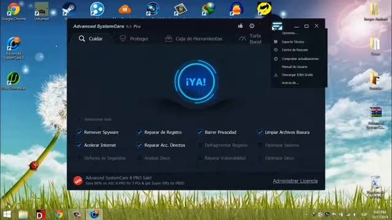Image resolution: width=392 pixels, height=220 pixels.
Task: Uncheck Reparar Acc. Directos
Action: 140,145
